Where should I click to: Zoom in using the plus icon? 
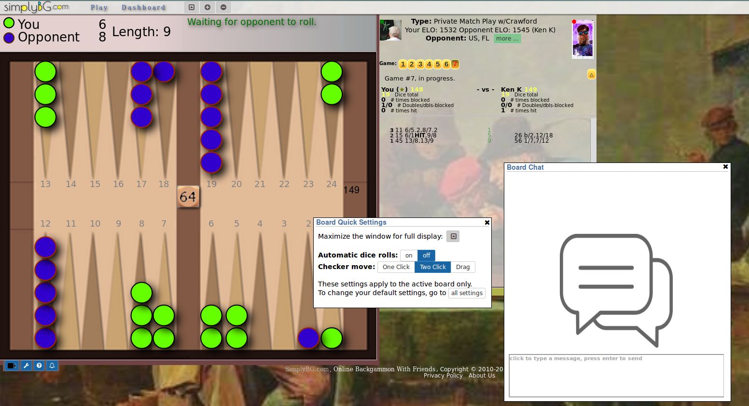pyautogui.click(x=207, y=7)
